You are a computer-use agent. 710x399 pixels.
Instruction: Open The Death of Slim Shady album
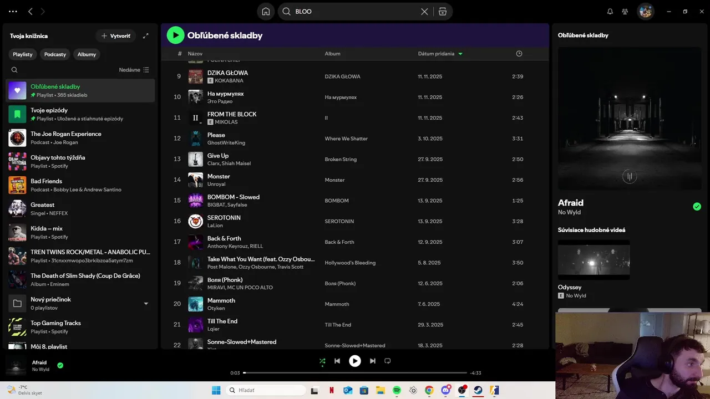pyautogui.click(x=80, y=280)
